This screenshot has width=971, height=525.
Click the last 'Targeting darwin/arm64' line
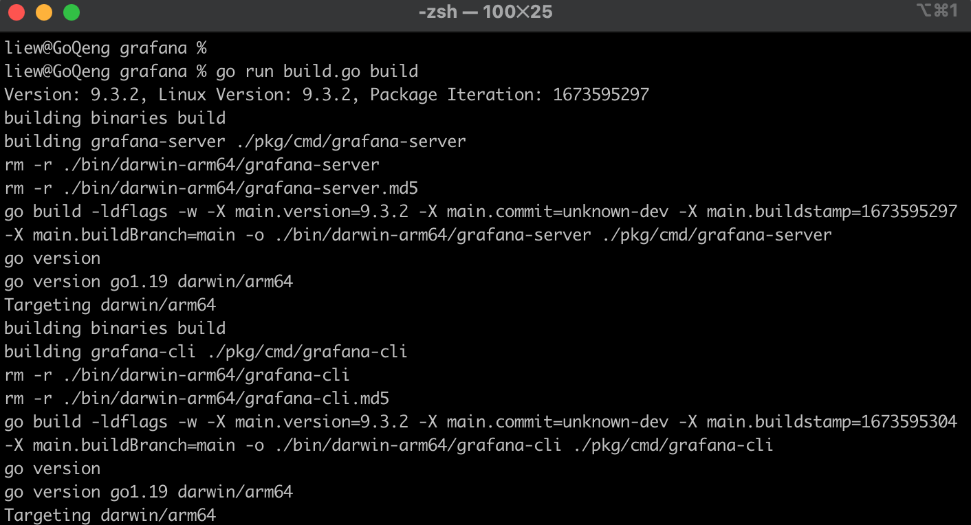[x=110, y=515]
